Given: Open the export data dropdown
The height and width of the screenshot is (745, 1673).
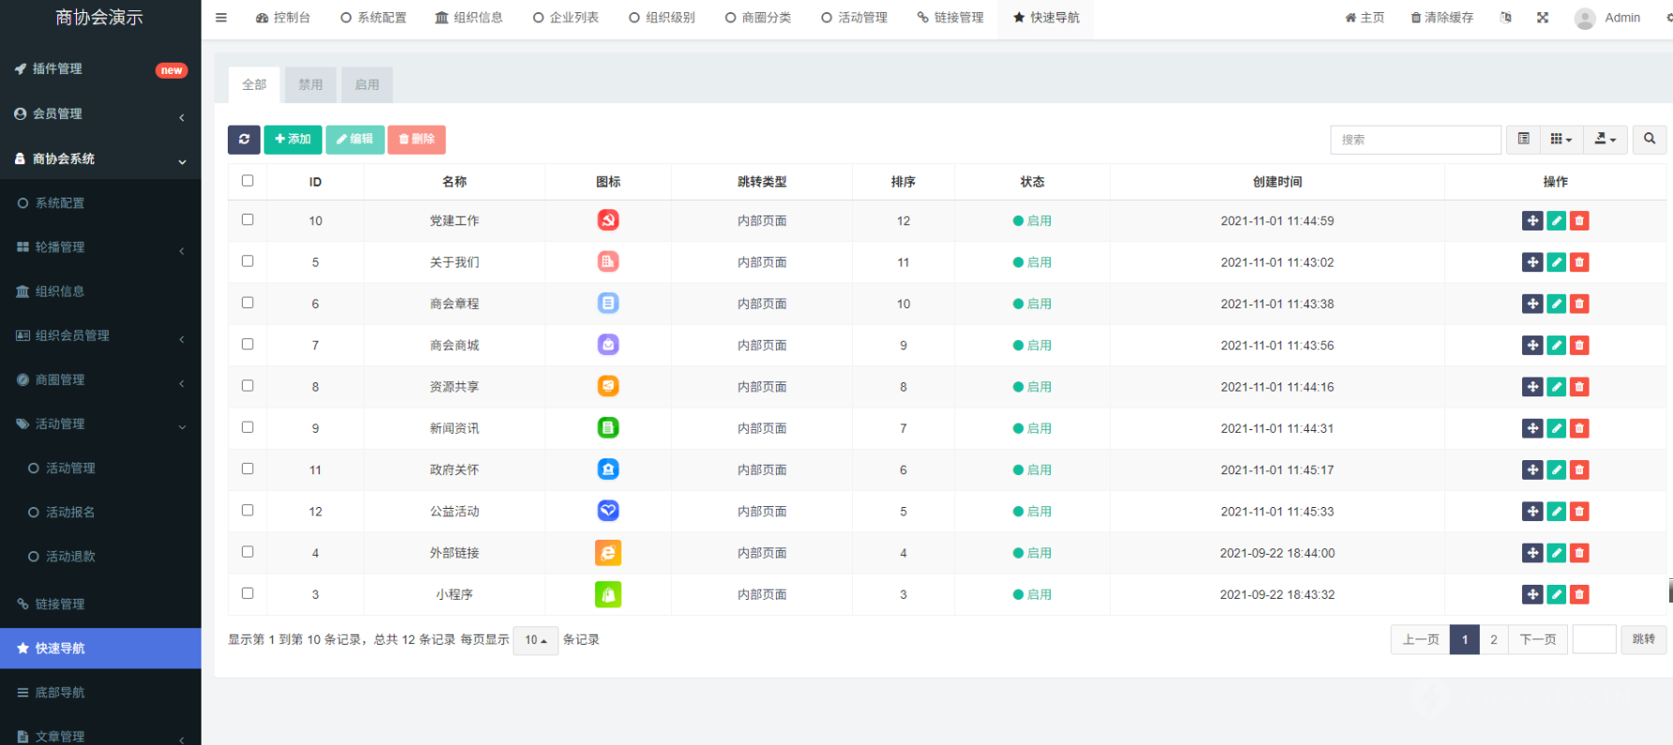Looking at the screenshot, I should pyautogui.click(x=1606, y=140).
